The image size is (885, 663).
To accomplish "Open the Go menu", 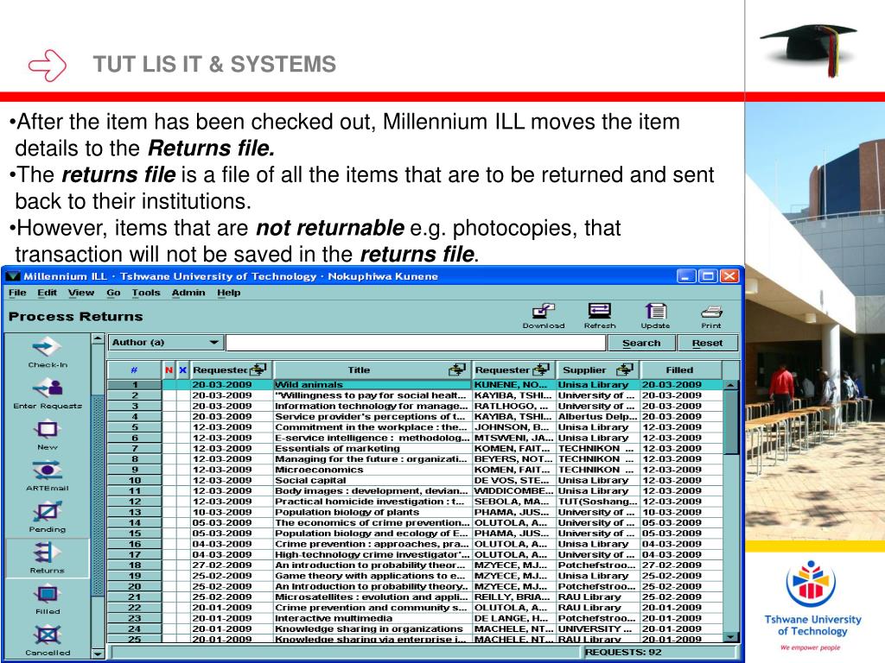I will click(x=113, y=293).
